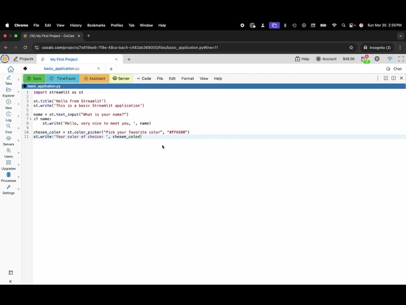Collapse code block at line 7

(30, 119)
